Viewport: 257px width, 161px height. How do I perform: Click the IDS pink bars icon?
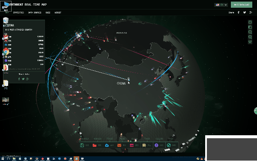[x=131, y=145]
